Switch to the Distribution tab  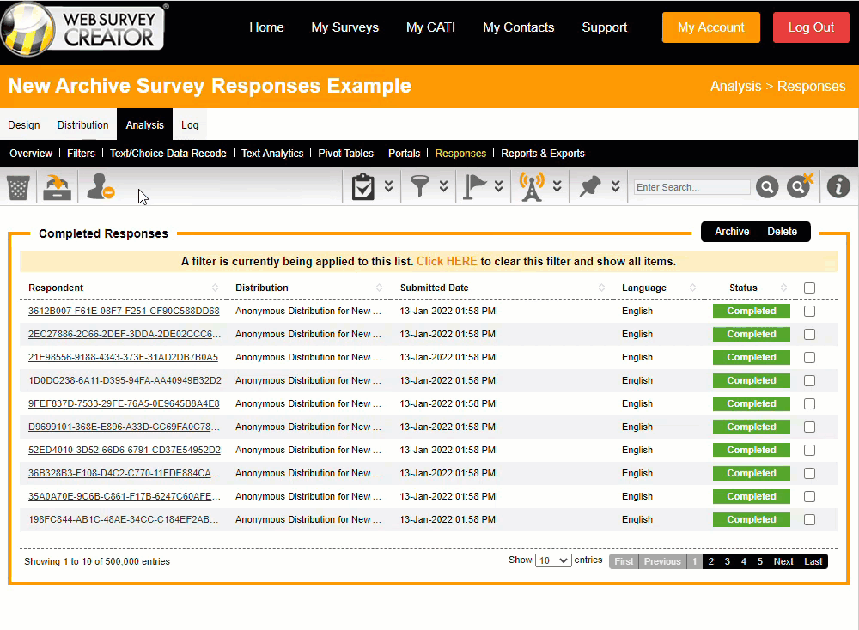(x=82, y=125)
